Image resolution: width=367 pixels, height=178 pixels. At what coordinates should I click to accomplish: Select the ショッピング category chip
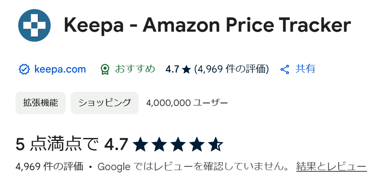105,103
